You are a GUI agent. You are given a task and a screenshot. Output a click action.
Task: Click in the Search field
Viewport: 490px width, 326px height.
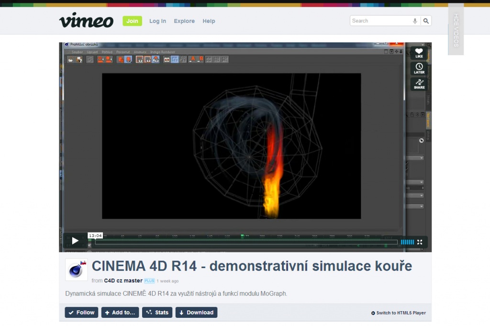coord(380,21)
